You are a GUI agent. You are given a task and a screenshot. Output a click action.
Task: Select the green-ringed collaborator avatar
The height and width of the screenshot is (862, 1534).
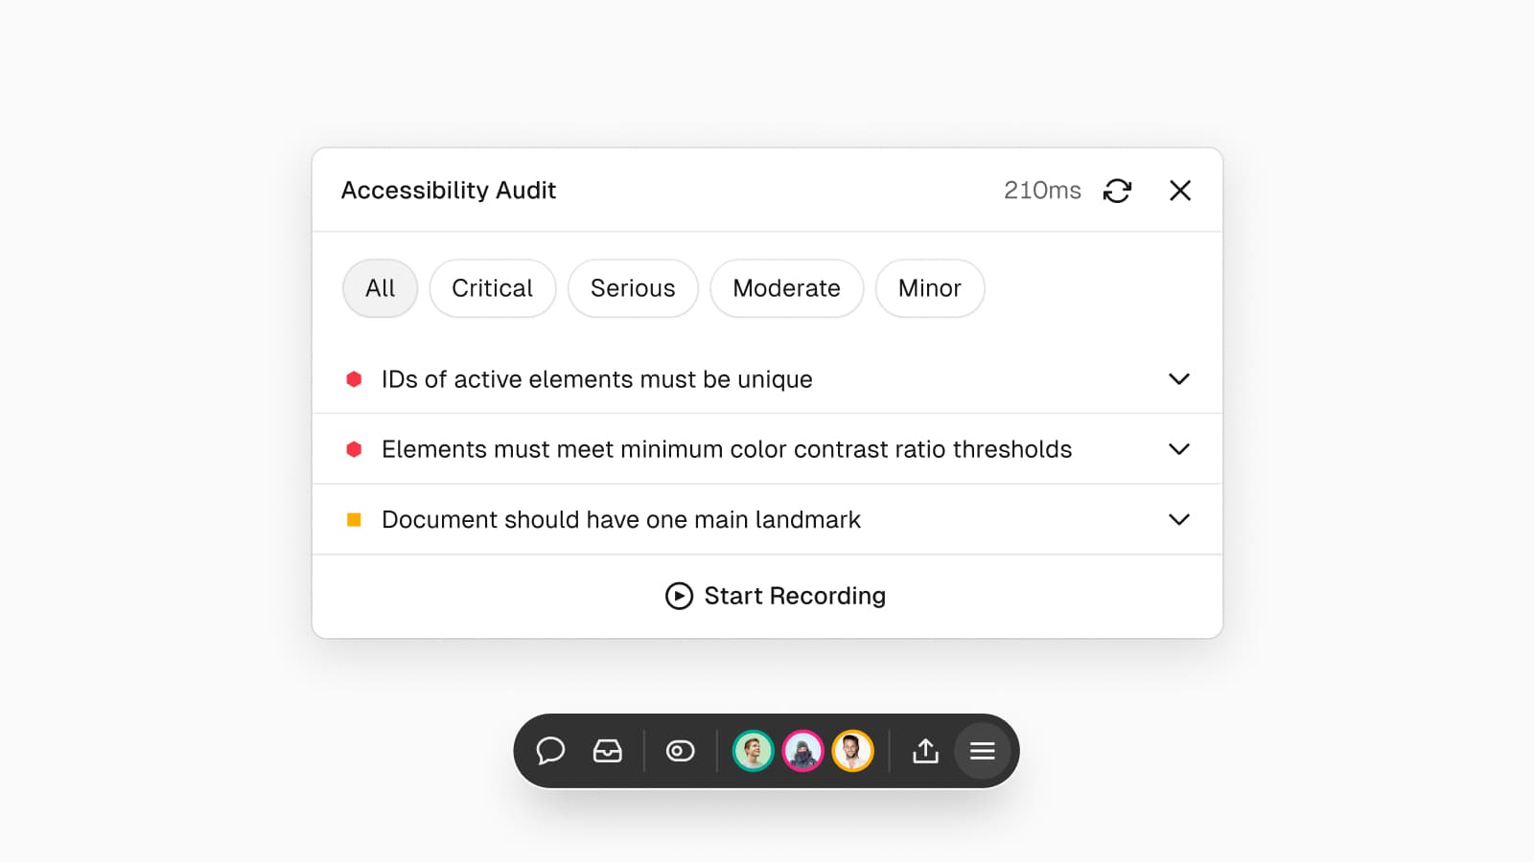(754, 751)
